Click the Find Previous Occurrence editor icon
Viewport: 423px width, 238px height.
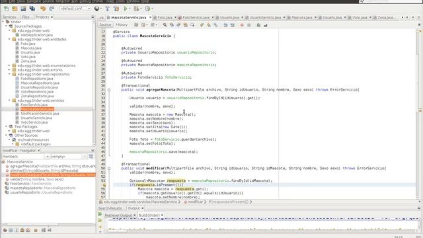(172, 25)
